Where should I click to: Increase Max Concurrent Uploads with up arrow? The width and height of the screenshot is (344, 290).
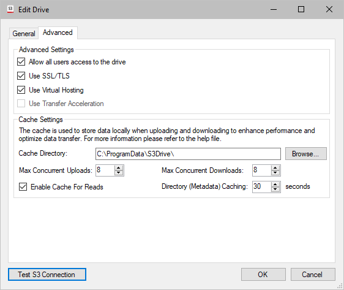tap(119, 168)
